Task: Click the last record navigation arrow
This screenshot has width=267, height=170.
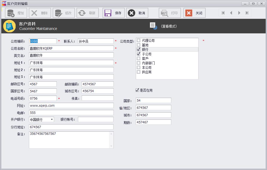Action: pos(248,13)
